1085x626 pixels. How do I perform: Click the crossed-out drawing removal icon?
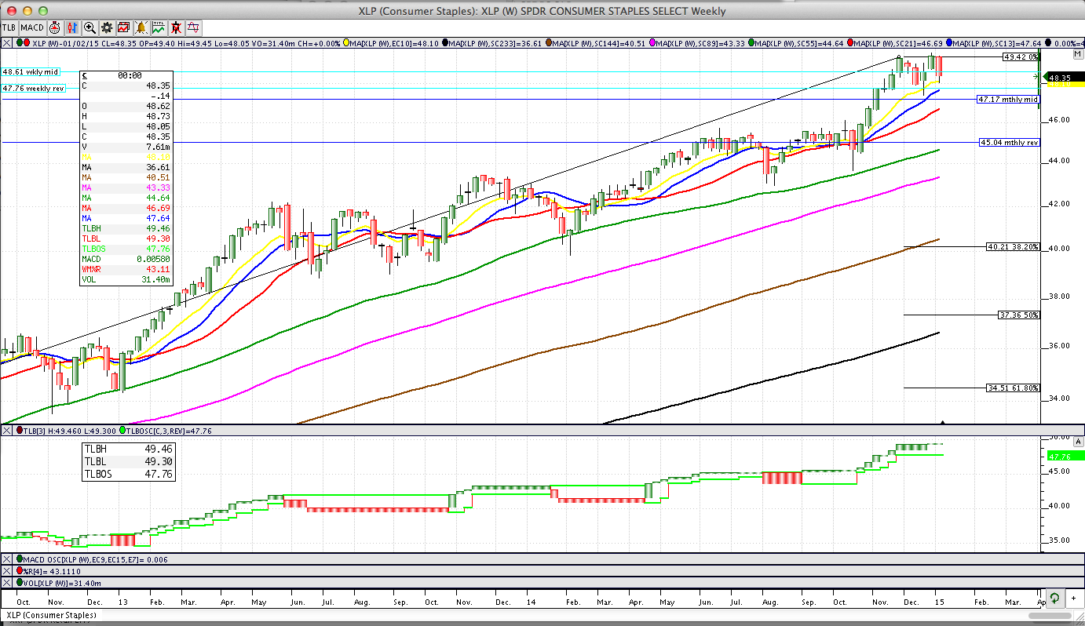point(176,27)
